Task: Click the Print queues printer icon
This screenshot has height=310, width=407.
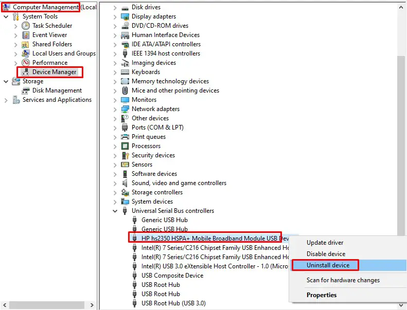Action: click(x=125, y=137)
